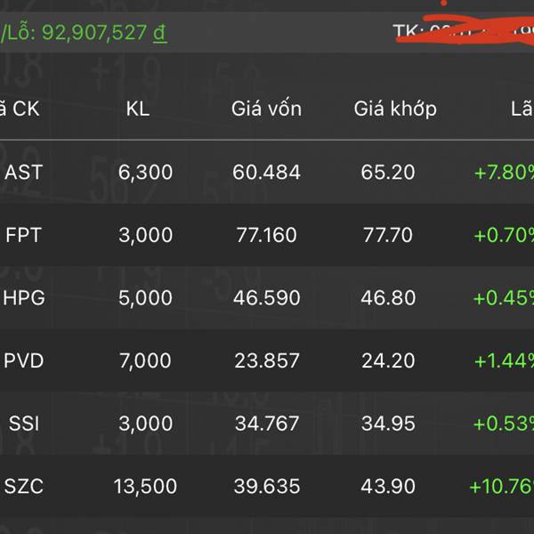Click SSI cost price 34.767
Screen dimensions: 534x534
(266, 424)
